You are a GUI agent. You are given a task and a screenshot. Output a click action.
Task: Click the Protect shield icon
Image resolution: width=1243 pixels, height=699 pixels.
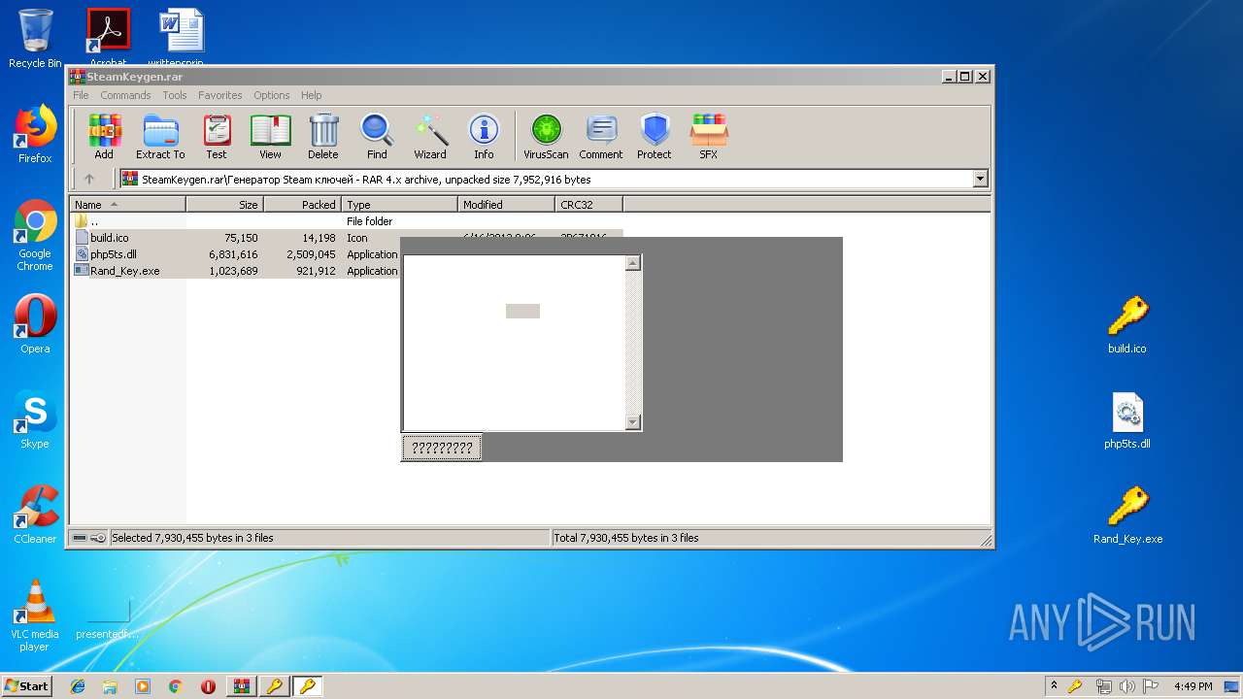(655, 137)
